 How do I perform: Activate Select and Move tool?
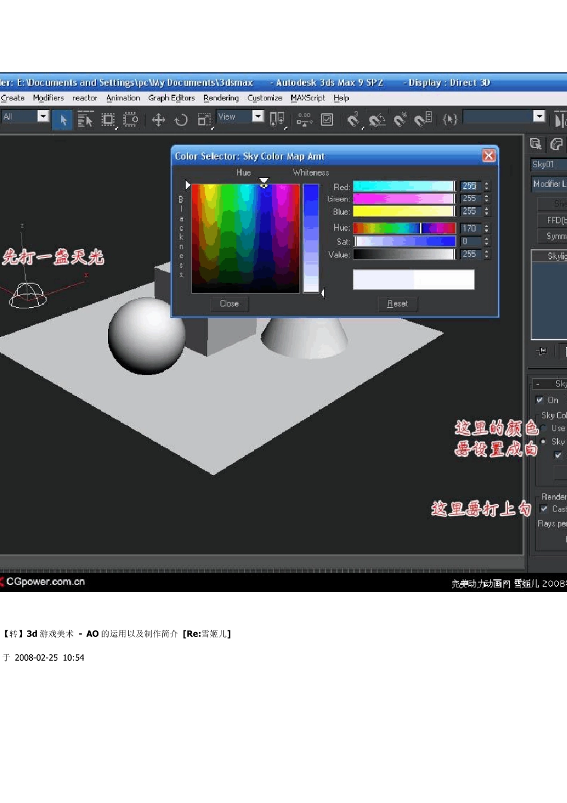click(x=158, y=120)
